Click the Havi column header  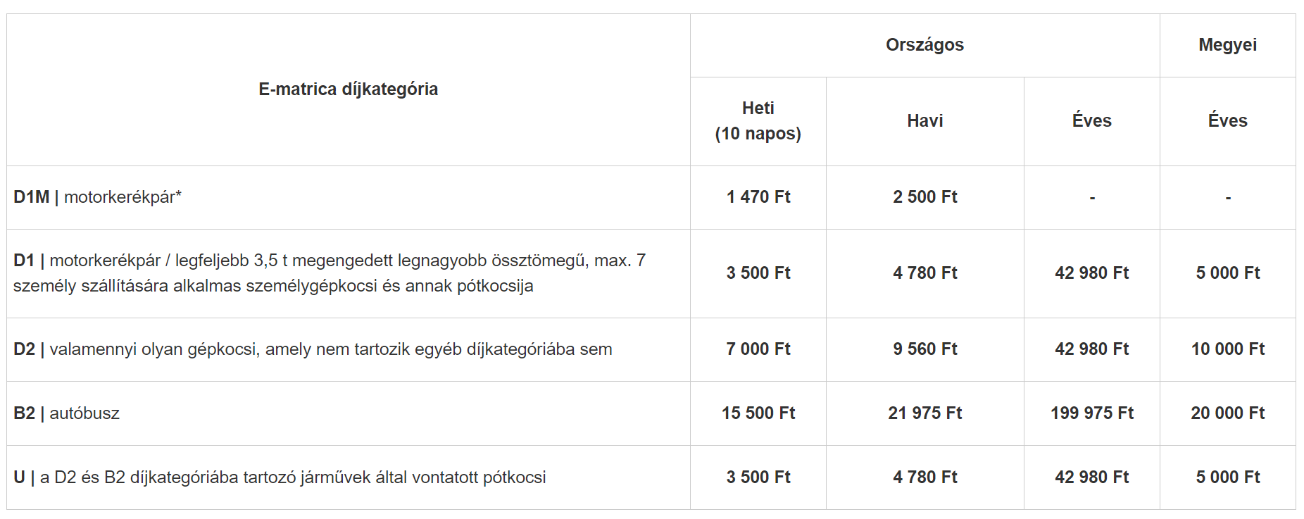(924, 121)
